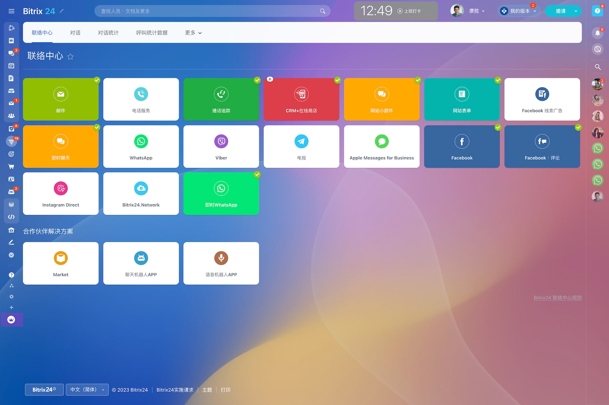Click the help question mark button top right

[598, 11]
